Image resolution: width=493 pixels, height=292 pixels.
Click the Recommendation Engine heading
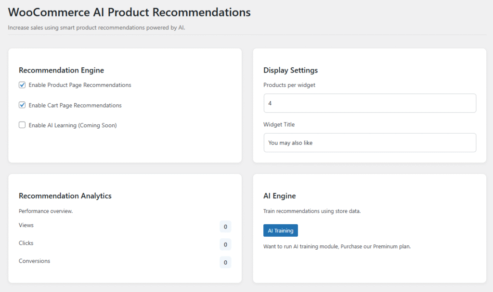pyautogui.click(x=61, y=70)
